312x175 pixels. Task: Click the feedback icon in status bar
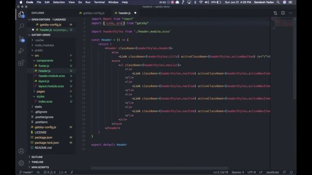point(285,172)
